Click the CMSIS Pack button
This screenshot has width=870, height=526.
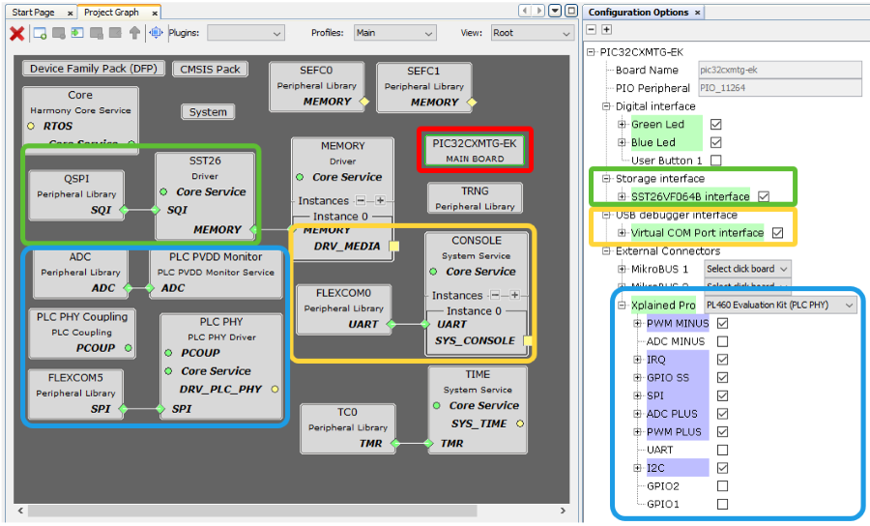(210, 69)
